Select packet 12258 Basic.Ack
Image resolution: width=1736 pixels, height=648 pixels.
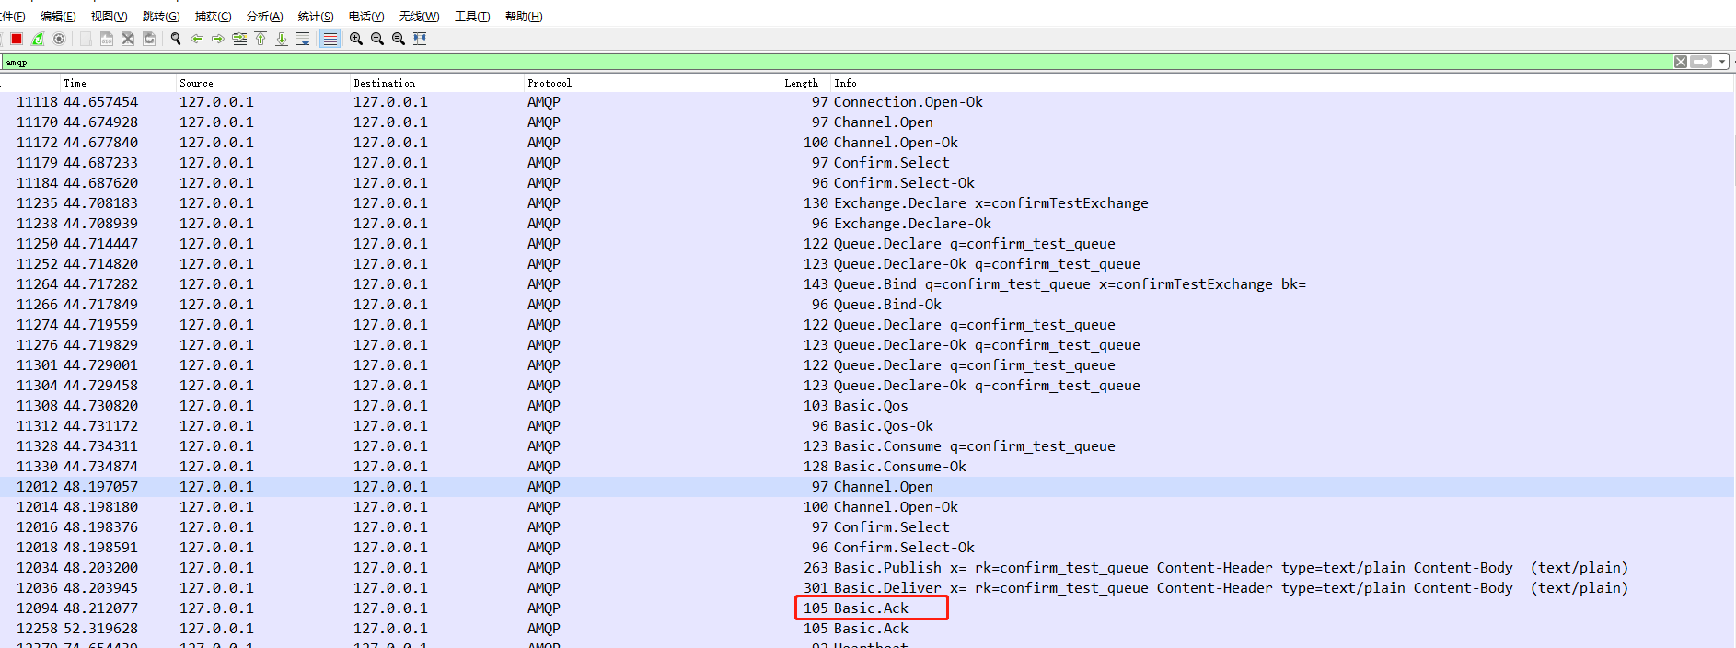(867, 629)
